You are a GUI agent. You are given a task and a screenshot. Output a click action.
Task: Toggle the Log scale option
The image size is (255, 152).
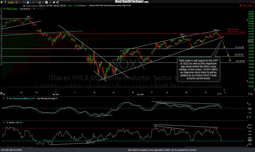click(250, 94)
